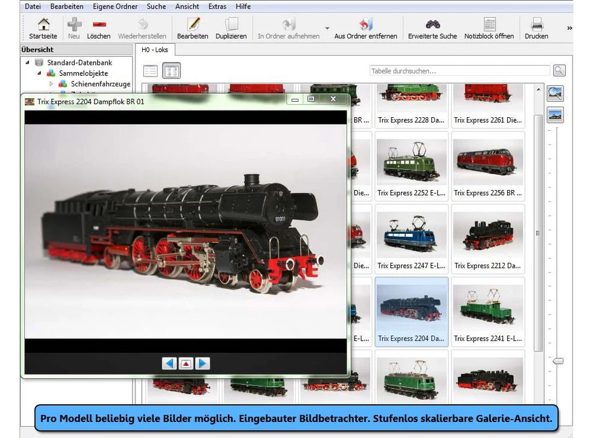Viewport: 593px width, 438px height.
Task: Switch to list view mode
Action: click(149, 70)
